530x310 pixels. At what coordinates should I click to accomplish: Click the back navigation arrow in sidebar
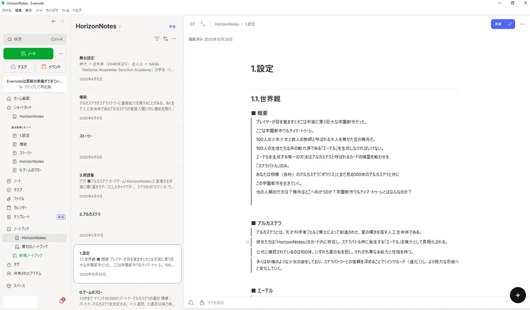coord(54,21)
